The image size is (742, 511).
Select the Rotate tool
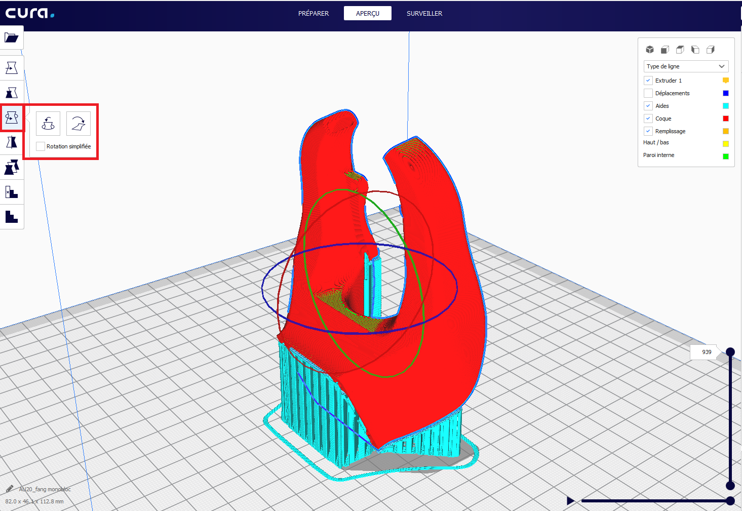(x=12, y=117)
